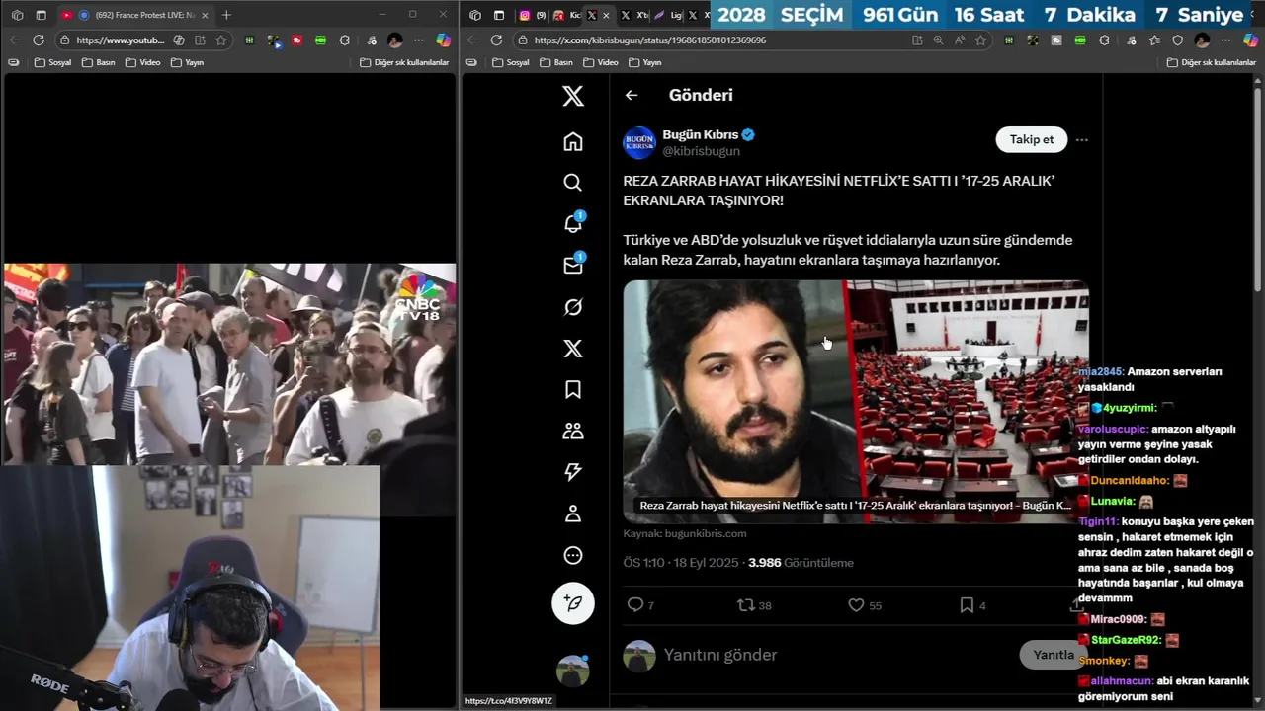Screen dimensions: 1265x711
Task: Add the YouTube page to favorites with the star
Action: (220, 40)
